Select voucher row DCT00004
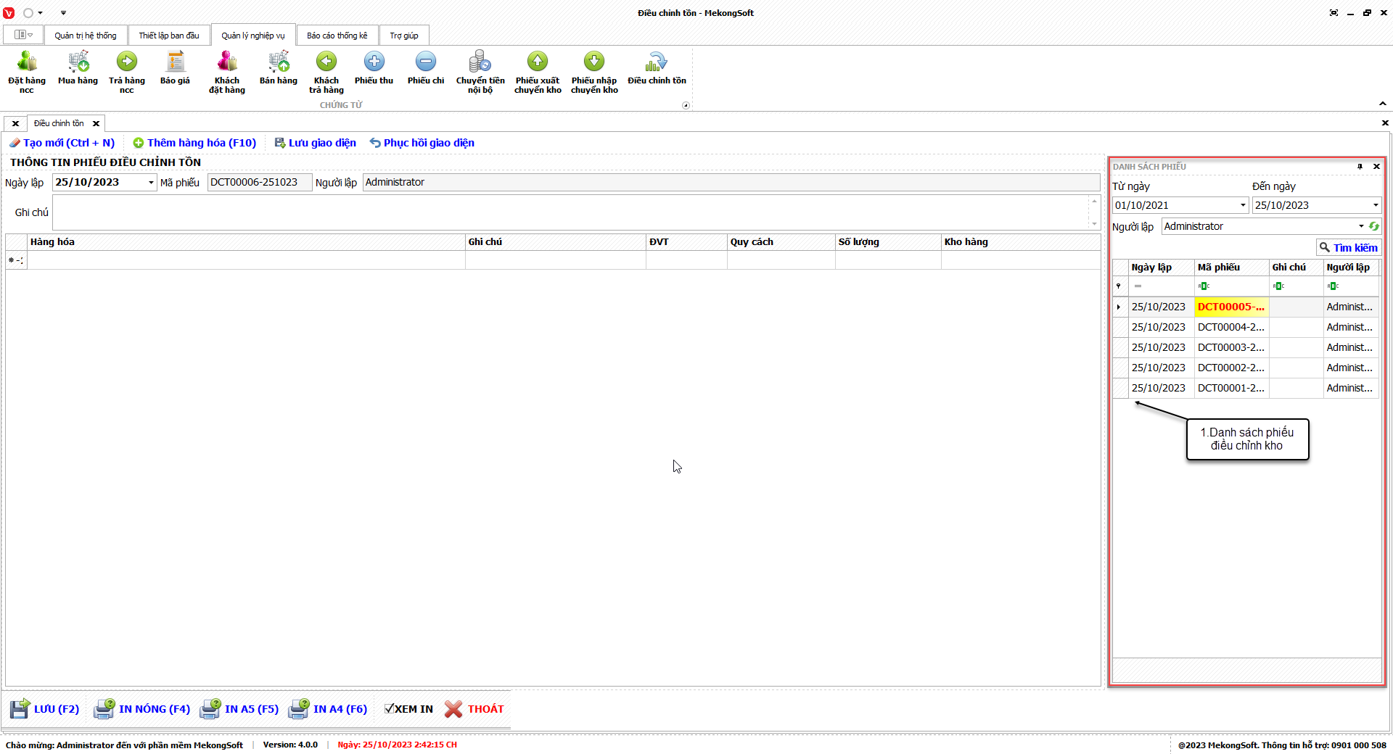Viewport: 1393px width, 754px height. 1246,328
